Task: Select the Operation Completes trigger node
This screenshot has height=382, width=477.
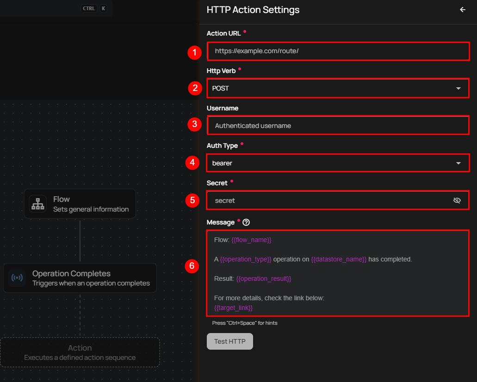Action: click(x=80, y=278)
